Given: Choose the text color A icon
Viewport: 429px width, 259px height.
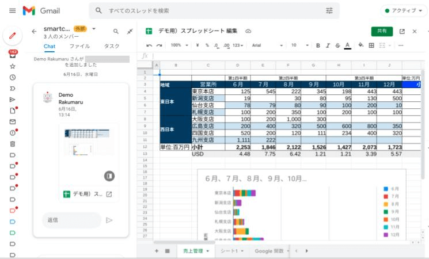Looking at the screenshot, I should (347, 45).
